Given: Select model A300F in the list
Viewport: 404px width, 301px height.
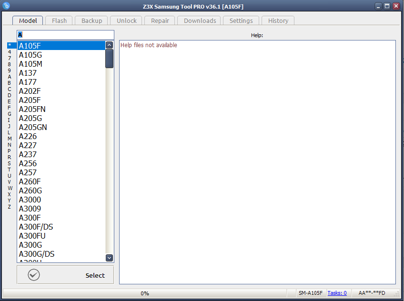Looking at the screenshot, I should pyautogui.click(x=61, y=218).
